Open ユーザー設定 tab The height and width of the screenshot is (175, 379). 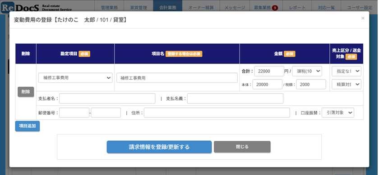pyautogui.click(x=360, y=8)
